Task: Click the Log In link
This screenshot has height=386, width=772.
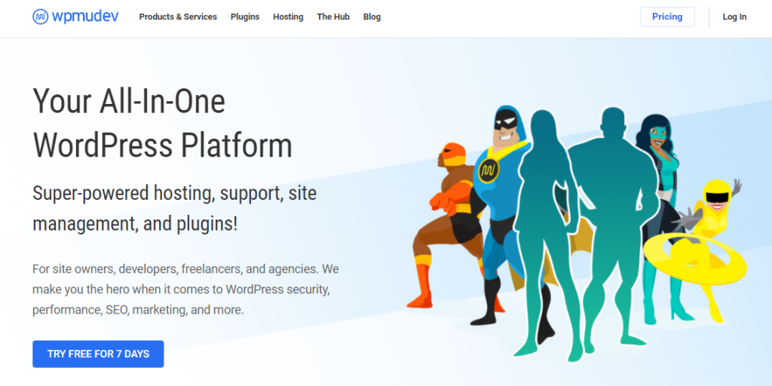Action: 734,17
